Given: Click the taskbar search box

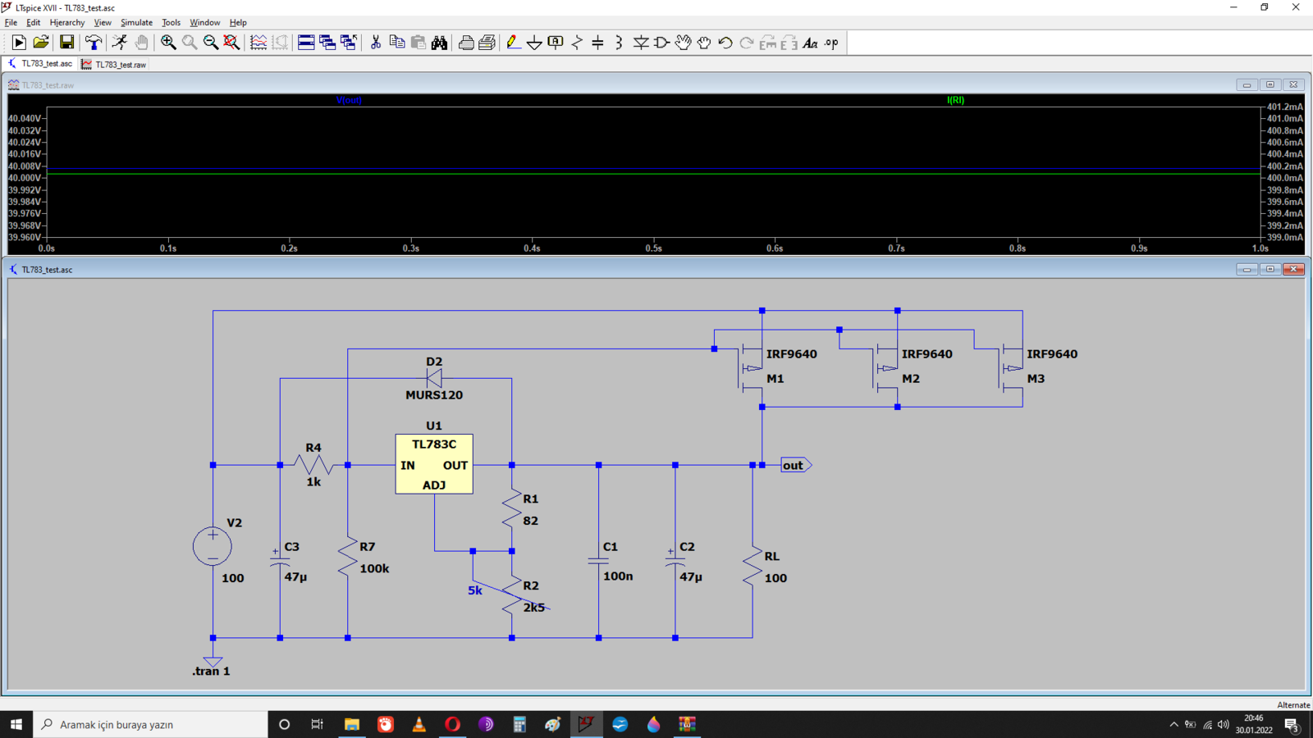Looking at the screenshot, I should coord(150,724).
